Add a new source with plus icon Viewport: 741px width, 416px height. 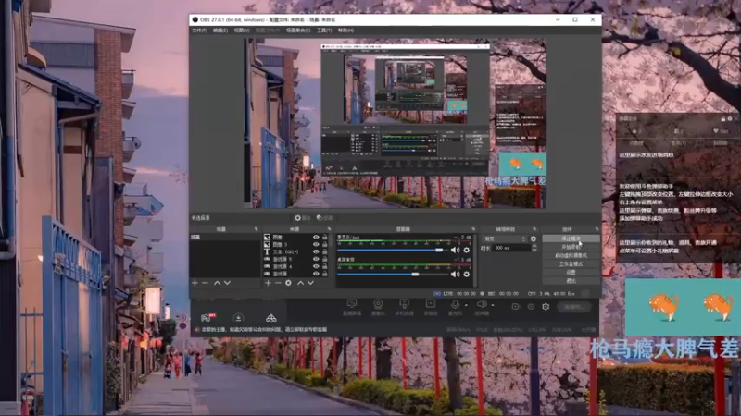[268, 283]
